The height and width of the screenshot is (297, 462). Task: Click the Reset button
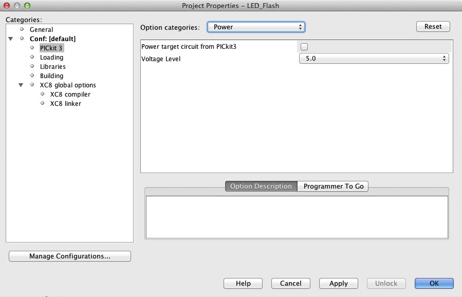click(433, 27)
